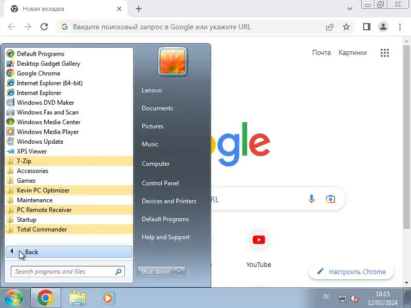Image resolution: width=411 pixels, height=308 pixels.
Task: Go back in Chrome
Action: (11, 27)
